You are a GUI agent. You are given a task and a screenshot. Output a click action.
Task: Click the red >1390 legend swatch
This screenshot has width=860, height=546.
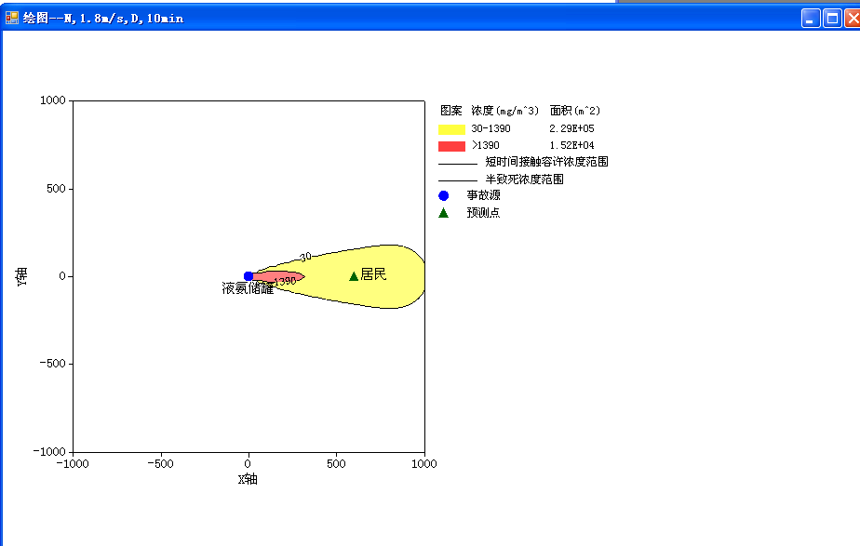coord(452,146)
